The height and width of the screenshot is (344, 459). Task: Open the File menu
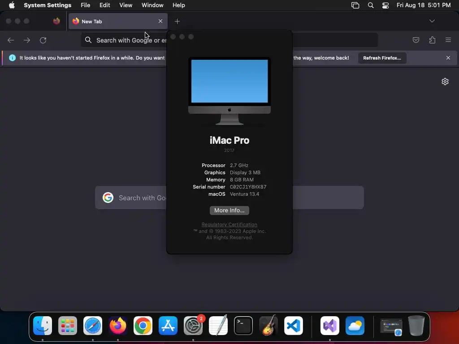coord(86,5)
